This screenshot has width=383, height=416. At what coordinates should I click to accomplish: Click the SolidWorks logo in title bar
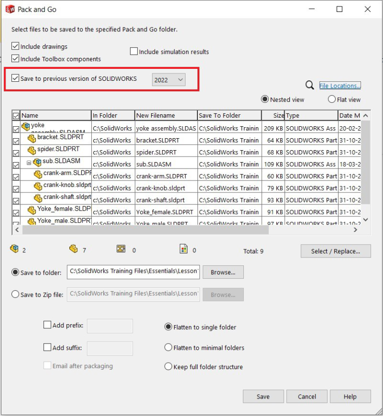click(10, 9)
